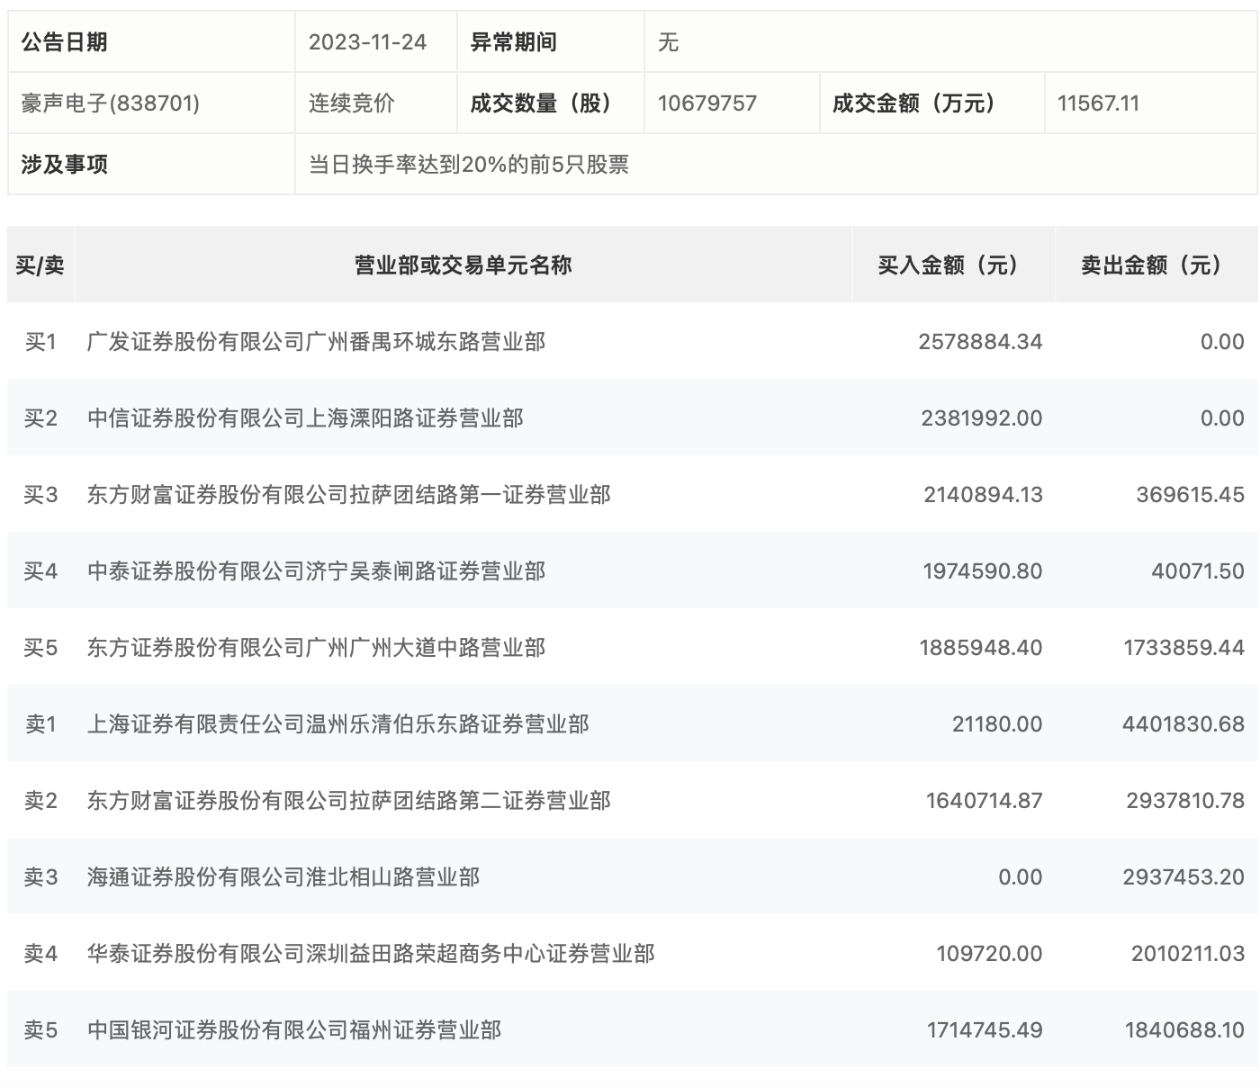The height and width of the screenshot is (1087, 1260).
Task: Select stock name 豪声电子(838701)
Action: click(x=111, y=103)
